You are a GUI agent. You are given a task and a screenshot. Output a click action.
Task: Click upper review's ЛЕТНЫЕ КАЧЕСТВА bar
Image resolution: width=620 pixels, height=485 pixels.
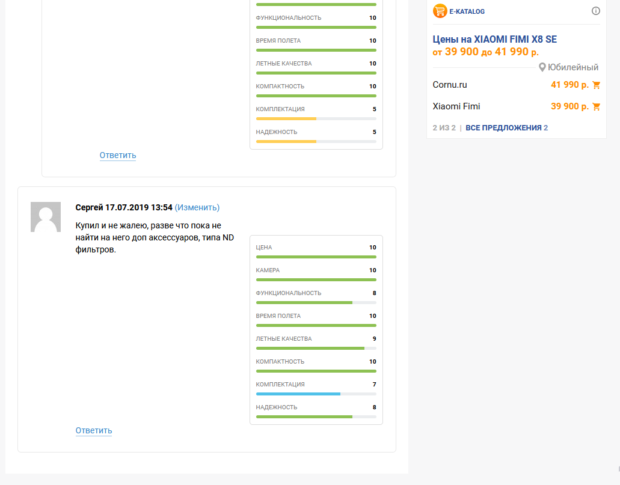click(316, 73)
